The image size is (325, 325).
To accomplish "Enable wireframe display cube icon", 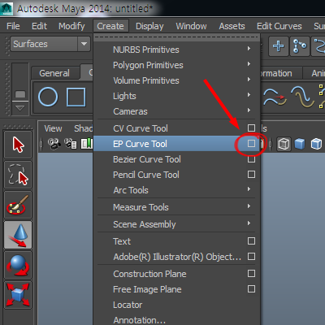I will 284,144.
